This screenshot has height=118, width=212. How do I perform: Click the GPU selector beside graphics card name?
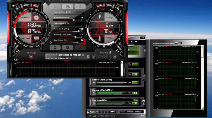click(88, 56)
